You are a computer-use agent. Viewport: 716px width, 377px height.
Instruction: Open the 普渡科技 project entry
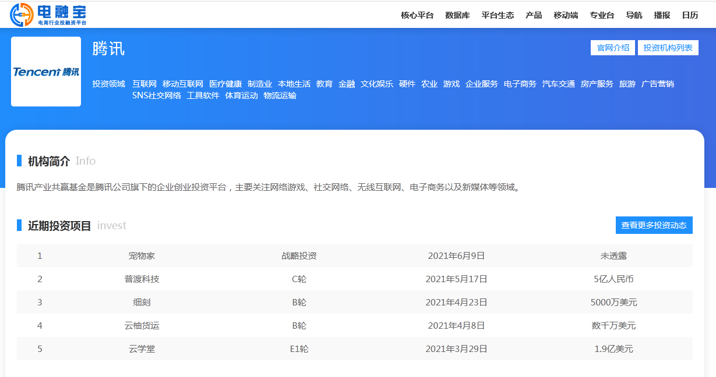(x=142, y=279)
